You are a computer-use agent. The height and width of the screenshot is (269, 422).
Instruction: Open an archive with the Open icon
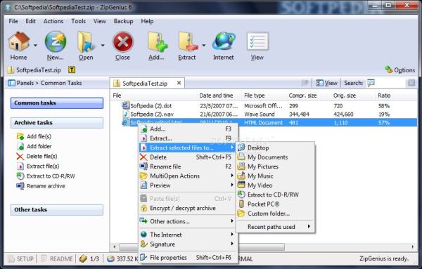[86, 42]
